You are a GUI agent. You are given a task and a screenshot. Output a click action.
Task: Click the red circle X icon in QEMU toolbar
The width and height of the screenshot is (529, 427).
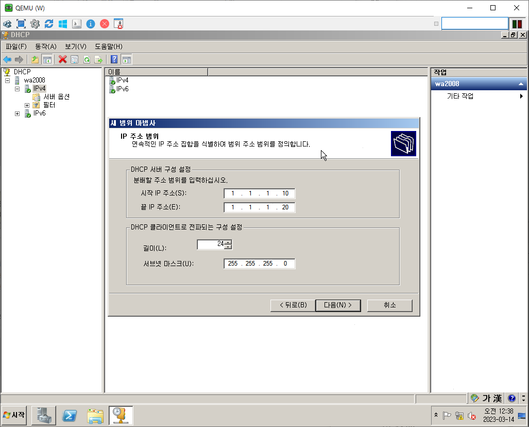point(105,24)
